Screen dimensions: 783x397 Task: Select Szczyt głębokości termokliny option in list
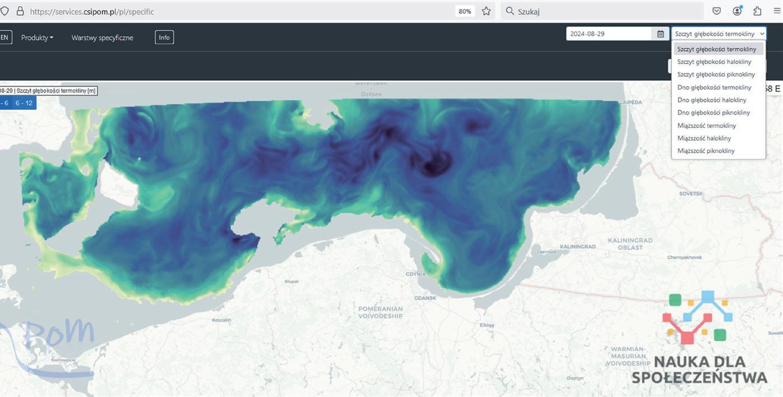click(718, 49)
